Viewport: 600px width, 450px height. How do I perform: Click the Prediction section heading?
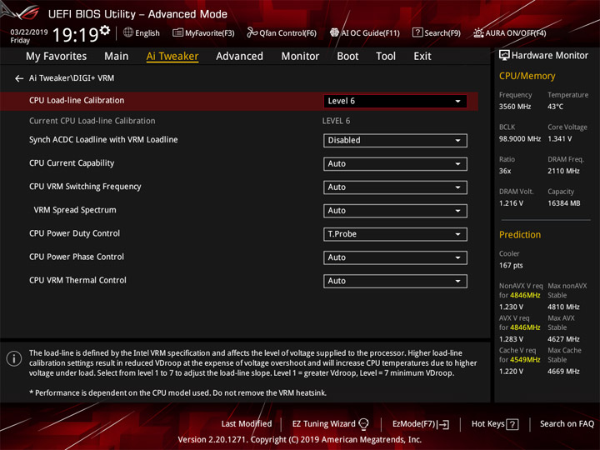coord(520,234)
